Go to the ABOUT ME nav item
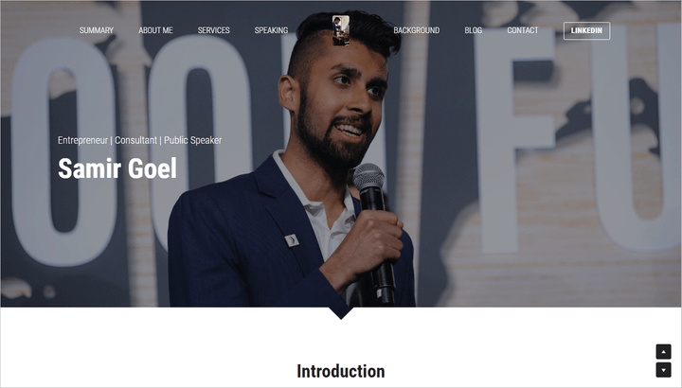The width and height of the screenshot is (682, 388). (x=155, y=30)
